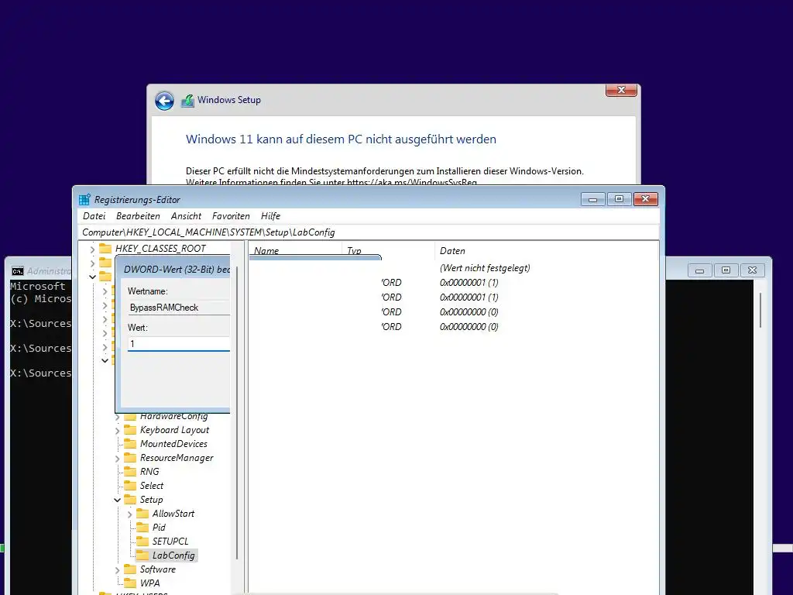The width and height of the screenshot is (793, 595).
Task: Open the Datei menu
Action: point(94,216)
